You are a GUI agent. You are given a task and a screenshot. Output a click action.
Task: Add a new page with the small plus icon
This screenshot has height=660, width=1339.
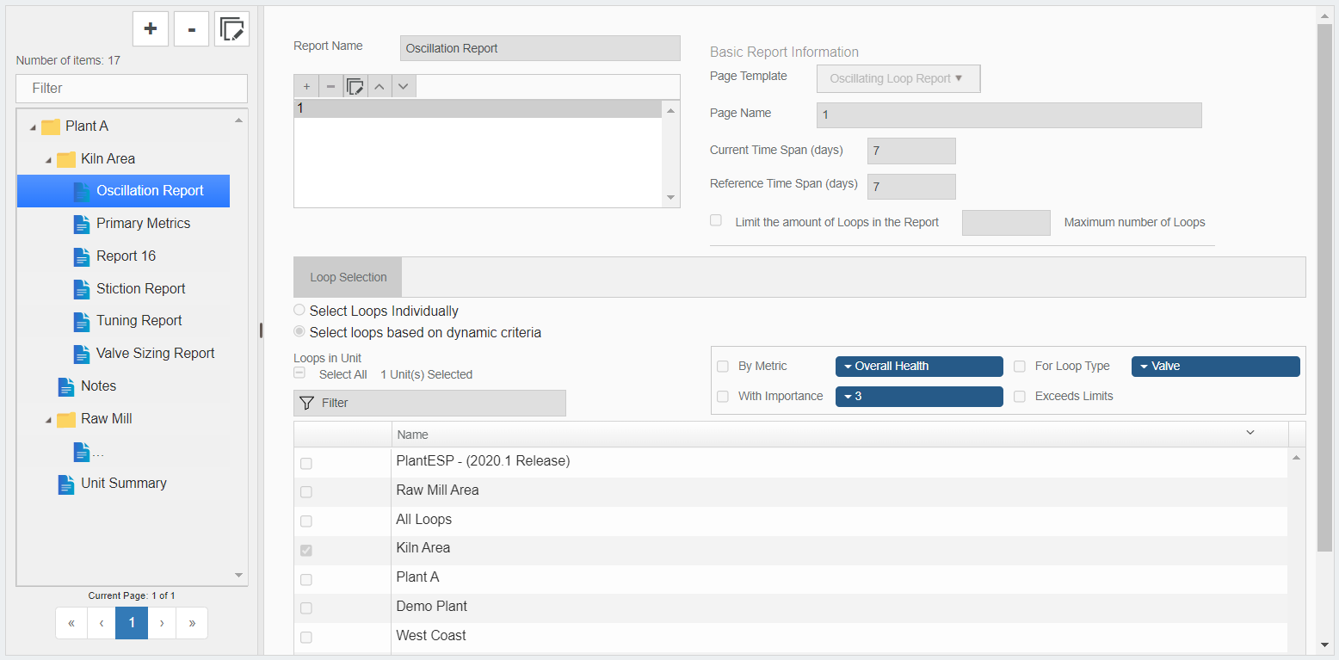tap(306, 86)
